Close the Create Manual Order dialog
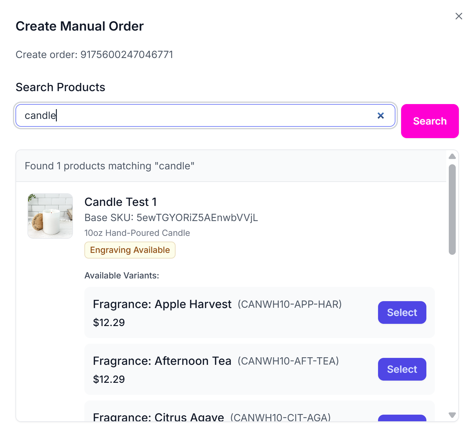 [459, 16]
